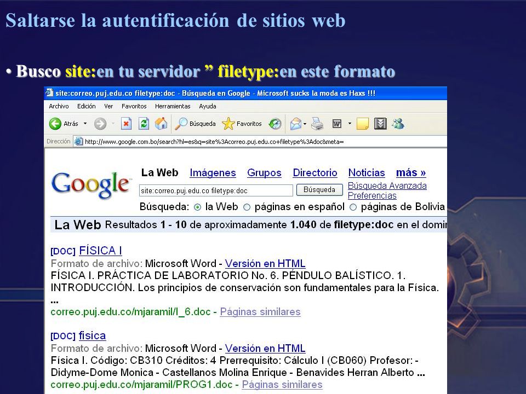Click the correo.puj.edu.co/mjaramil/PROG1.doc URL text
Viewport: 526px width, 394px height.
tap(141, 385)
